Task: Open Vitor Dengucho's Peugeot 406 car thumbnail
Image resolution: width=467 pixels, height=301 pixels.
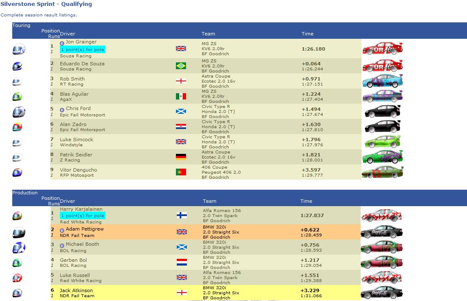Action: 382,172
